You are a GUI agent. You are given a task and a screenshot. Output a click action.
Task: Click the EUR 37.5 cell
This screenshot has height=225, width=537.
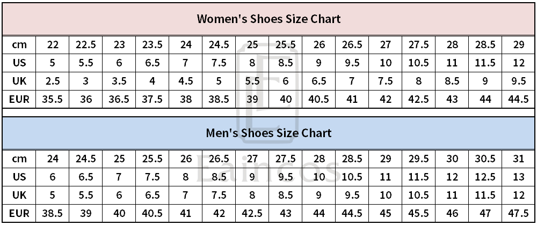(x=153, y=99)
